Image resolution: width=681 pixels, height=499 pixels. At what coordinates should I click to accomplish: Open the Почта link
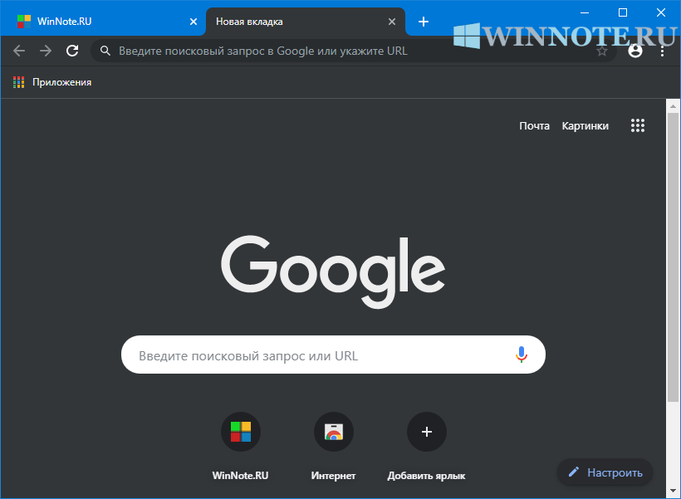point(534,126)
